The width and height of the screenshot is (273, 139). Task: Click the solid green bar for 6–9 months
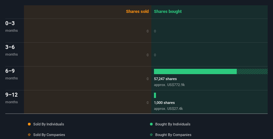(x=195, y=71)
